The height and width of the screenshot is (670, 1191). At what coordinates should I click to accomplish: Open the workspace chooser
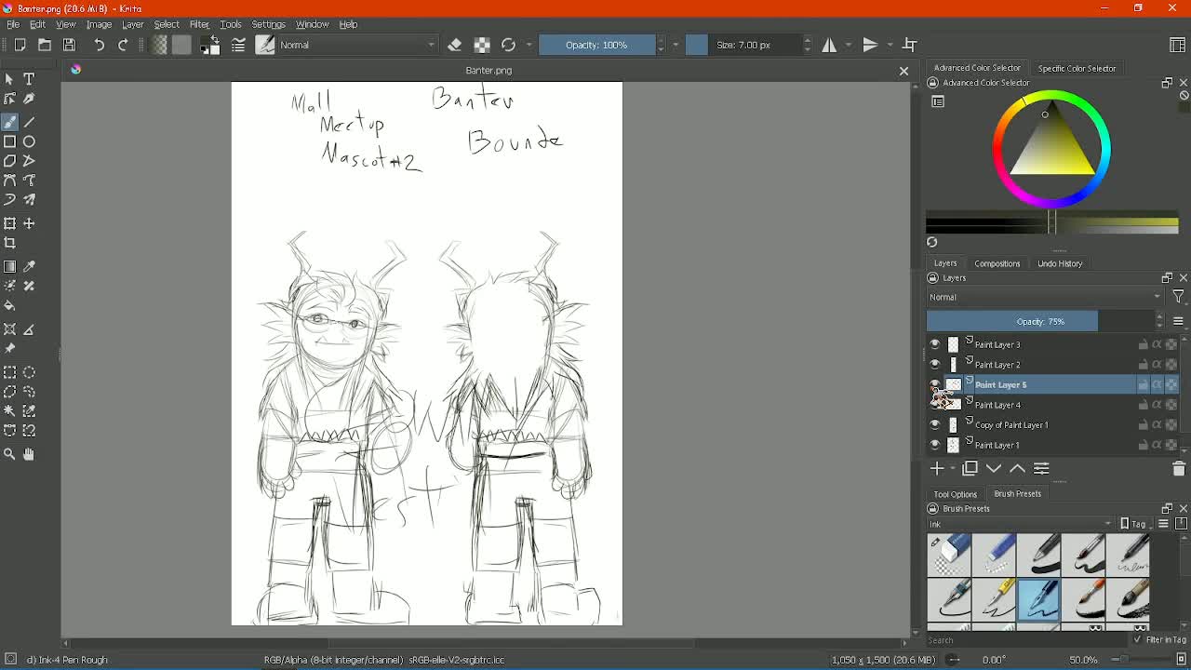pyautogui.click(x=1177, y=45)
